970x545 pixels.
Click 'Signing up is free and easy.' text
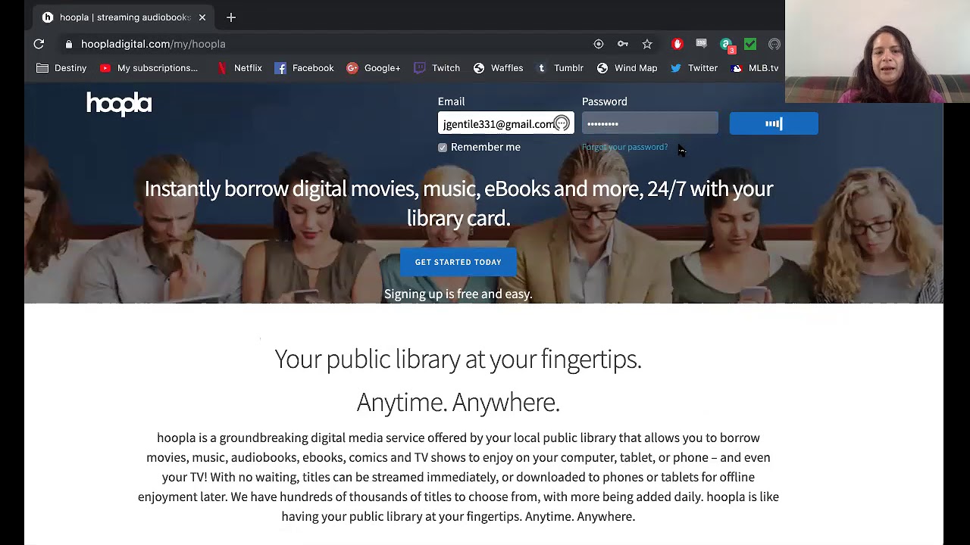458,294
